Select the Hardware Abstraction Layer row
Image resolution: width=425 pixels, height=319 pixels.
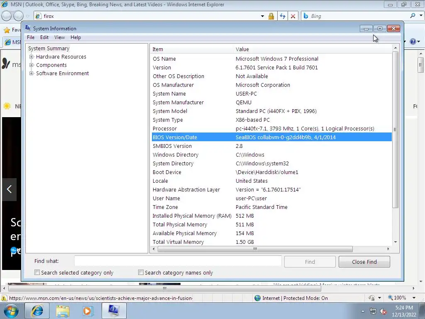point(271,189)
